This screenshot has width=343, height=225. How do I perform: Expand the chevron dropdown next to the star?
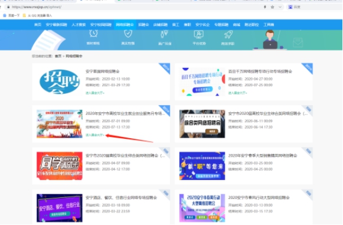point(280,7)
